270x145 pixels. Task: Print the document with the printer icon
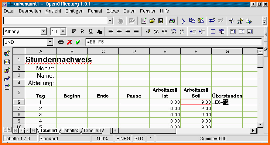tap(172, 21)
